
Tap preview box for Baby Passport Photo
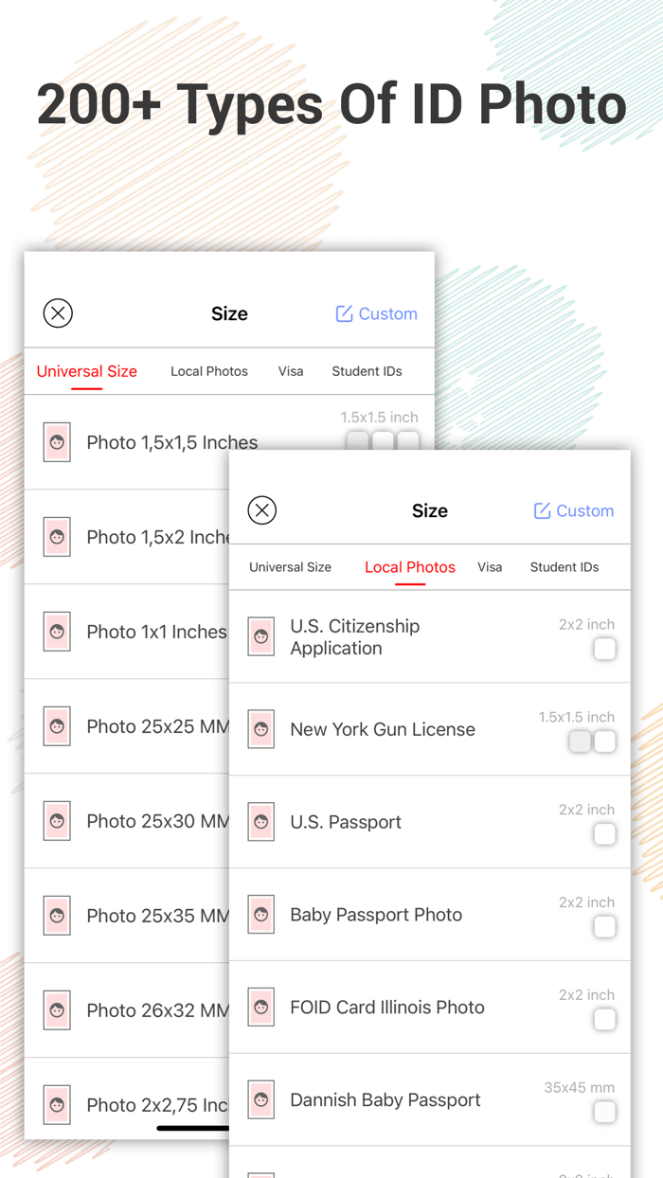pyautogui.click(x=604, y=927)
